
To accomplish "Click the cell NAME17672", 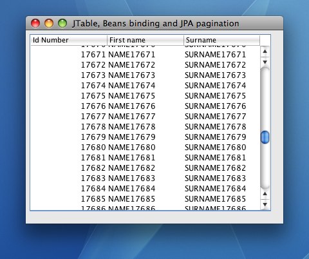I will 145,65.
